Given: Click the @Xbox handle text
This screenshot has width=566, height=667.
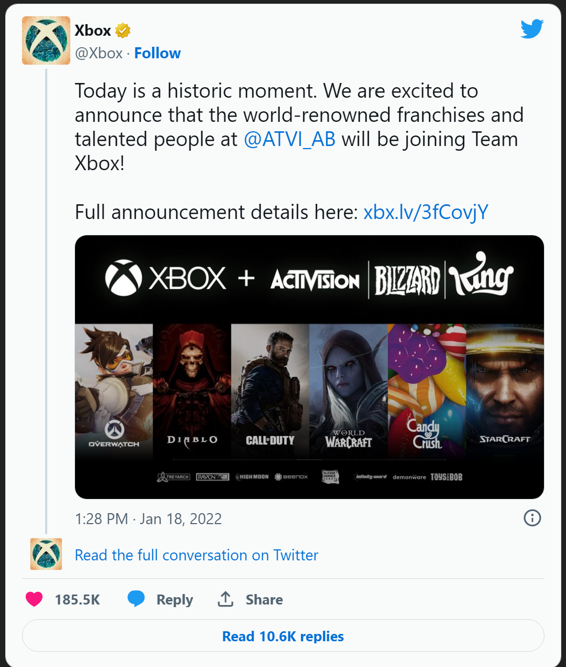Looking at the screenshot, I should point(99,53).
